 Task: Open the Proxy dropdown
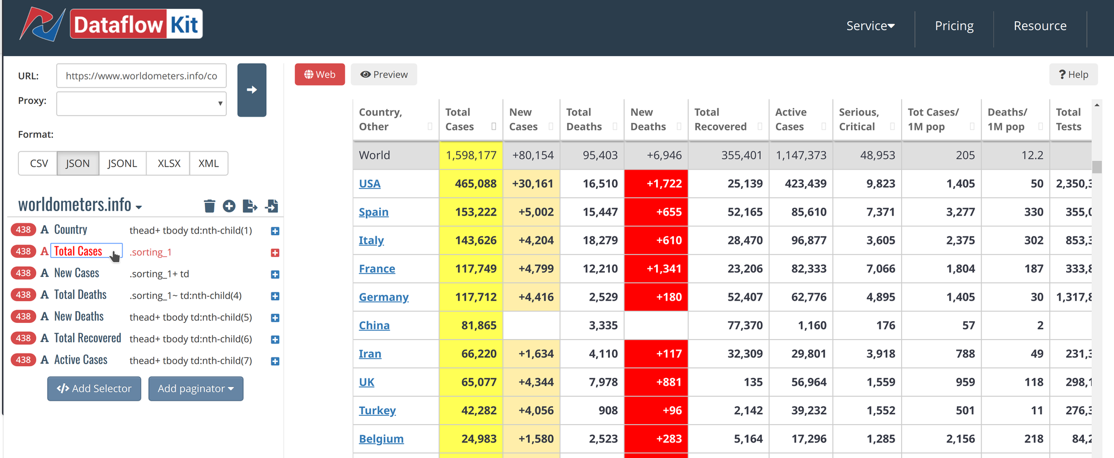tap(141, 103)
